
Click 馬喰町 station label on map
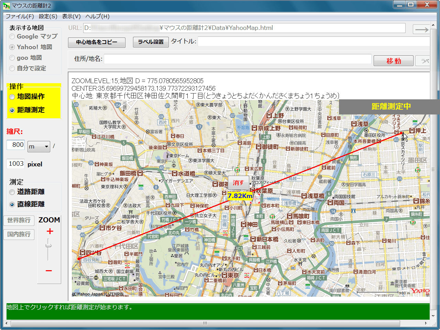[x=298, y=216]
